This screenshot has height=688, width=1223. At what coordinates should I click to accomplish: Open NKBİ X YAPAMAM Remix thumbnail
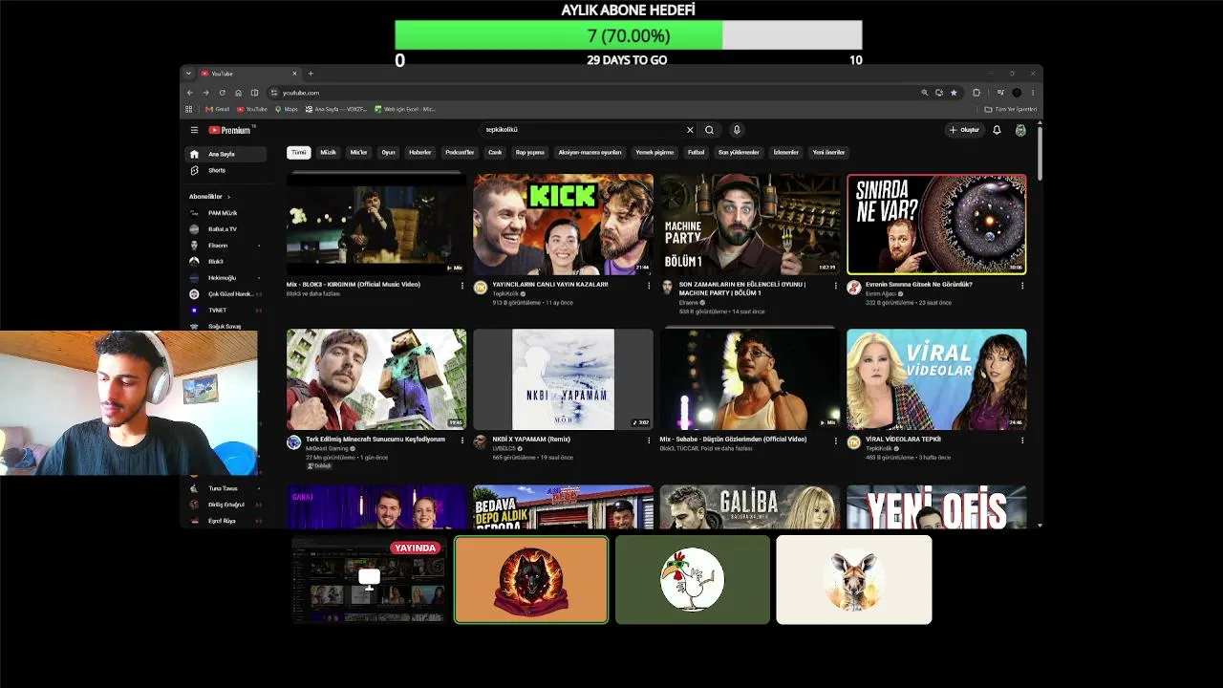pyautogui.click(x=564, y=379)
